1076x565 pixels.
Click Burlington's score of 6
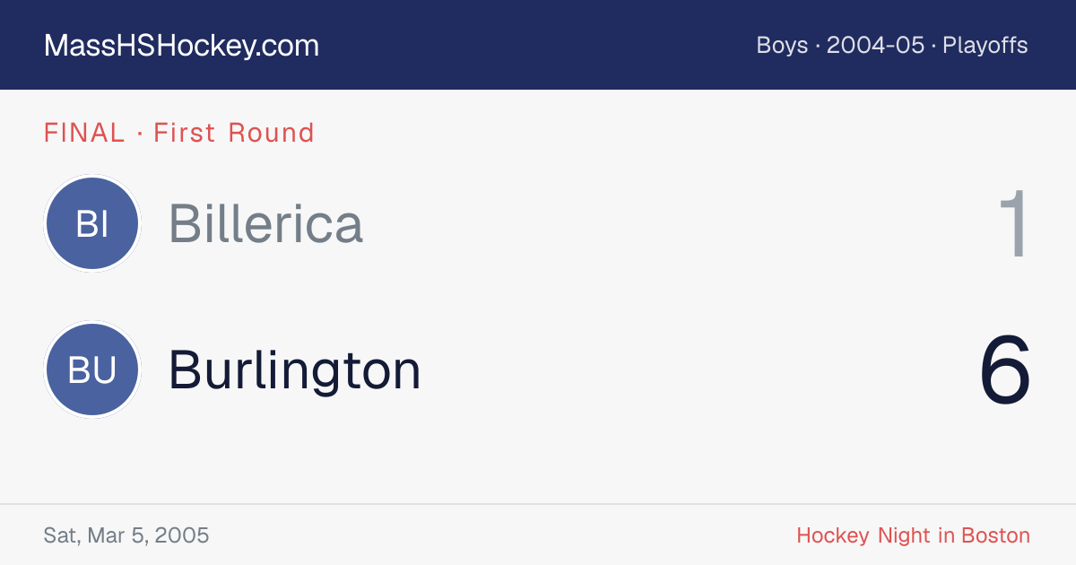(x=1005, y=370)
